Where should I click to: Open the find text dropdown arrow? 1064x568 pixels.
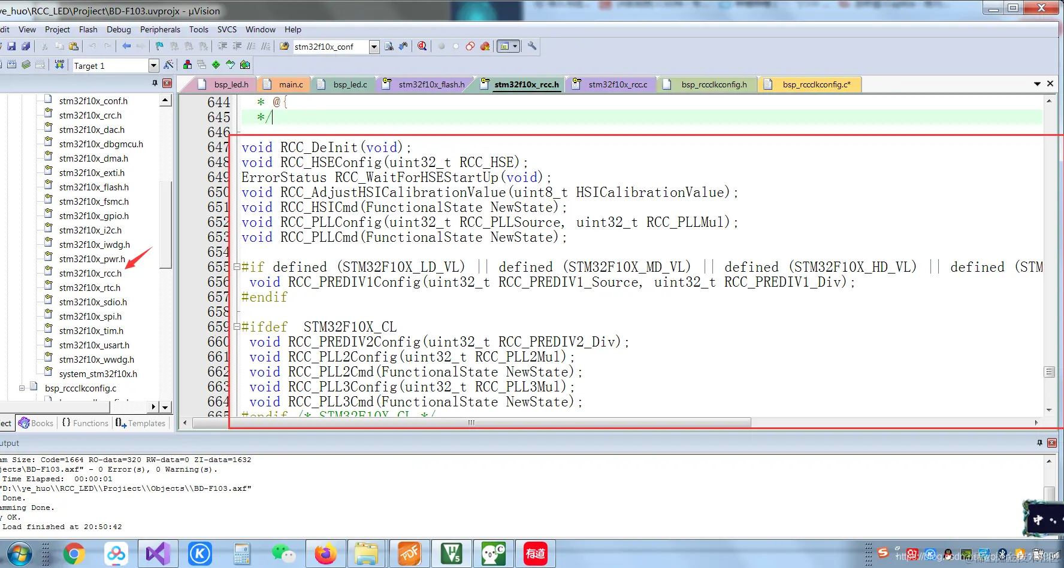[x=374, y=47]
